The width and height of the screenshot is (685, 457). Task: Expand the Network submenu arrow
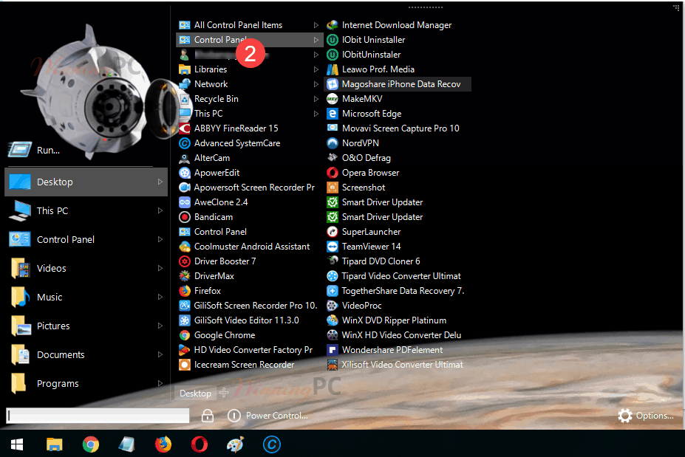(316, 84)
